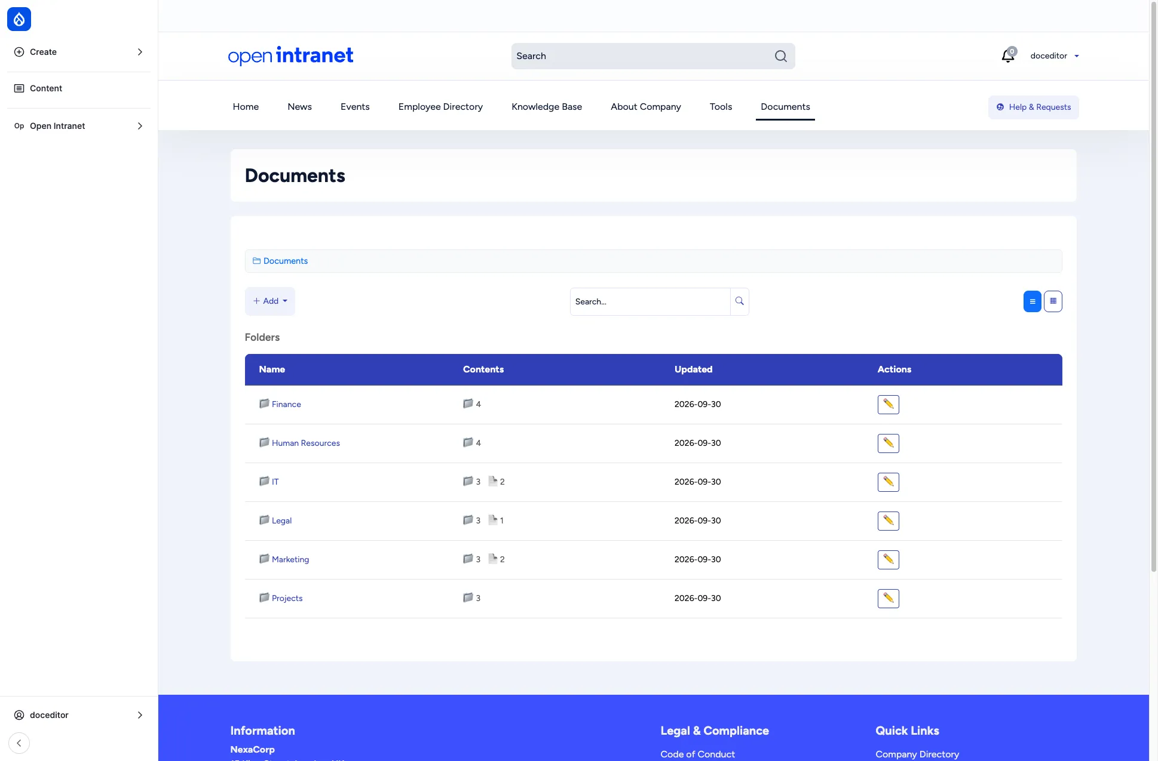Click the Projects row edit pencil

[889, 599]
